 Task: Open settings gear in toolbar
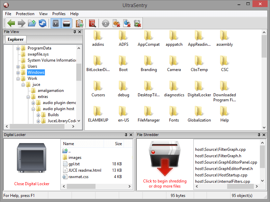106,23
